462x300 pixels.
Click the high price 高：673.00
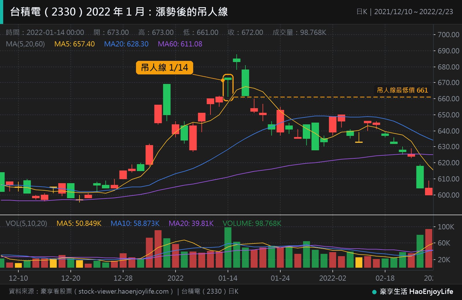coord(156,32)
